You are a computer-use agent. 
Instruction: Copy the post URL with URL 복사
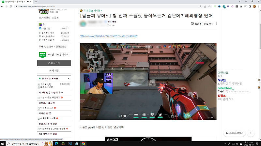208,24
